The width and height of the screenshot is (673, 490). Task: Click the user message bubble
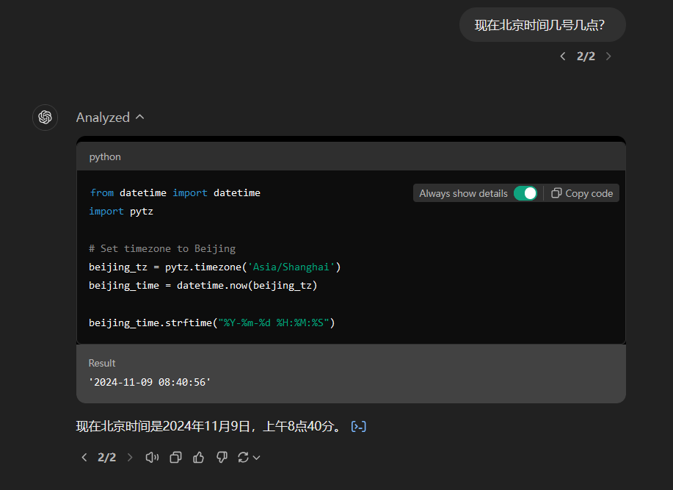[x=542, y=25]
